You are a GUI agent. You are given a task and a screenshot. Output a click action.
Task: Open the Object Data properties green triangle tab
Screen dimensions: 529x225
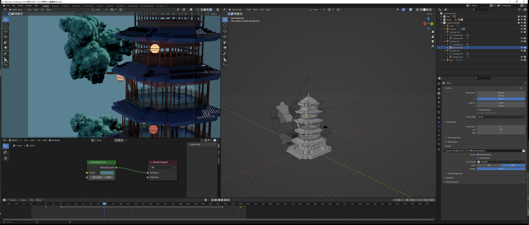point(439,139)
